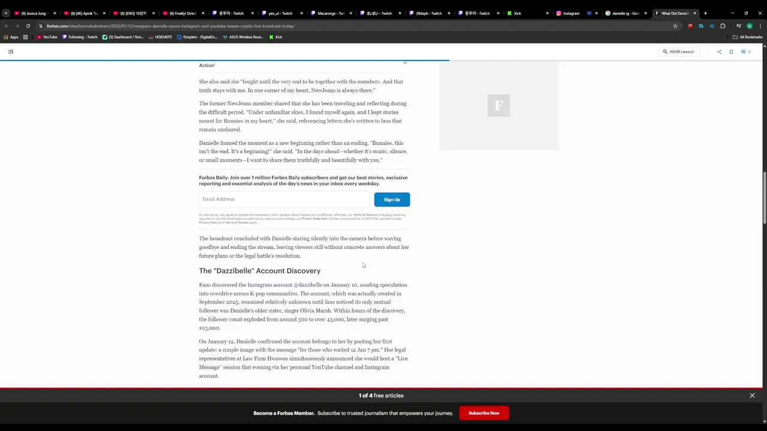The height and width of the screenshot is (431, 767).
Task: Open the All Bookmarks folder
Action: (x=747, y=37)
